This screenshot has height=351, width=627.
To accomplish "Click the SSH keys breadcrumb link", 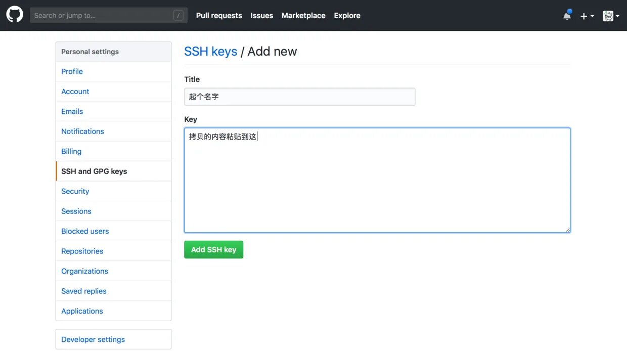I will (x=210, y=52).
